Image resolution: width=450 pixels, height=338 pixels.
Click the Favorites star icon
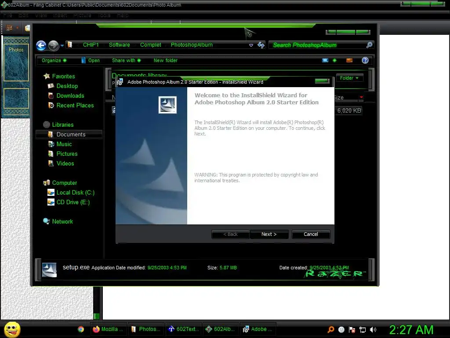[x=46, y=76]
